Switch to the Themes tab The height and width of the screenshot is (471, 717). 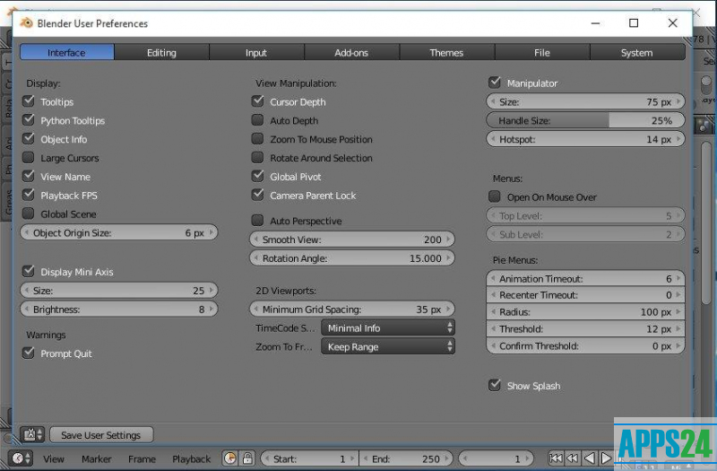446,52
